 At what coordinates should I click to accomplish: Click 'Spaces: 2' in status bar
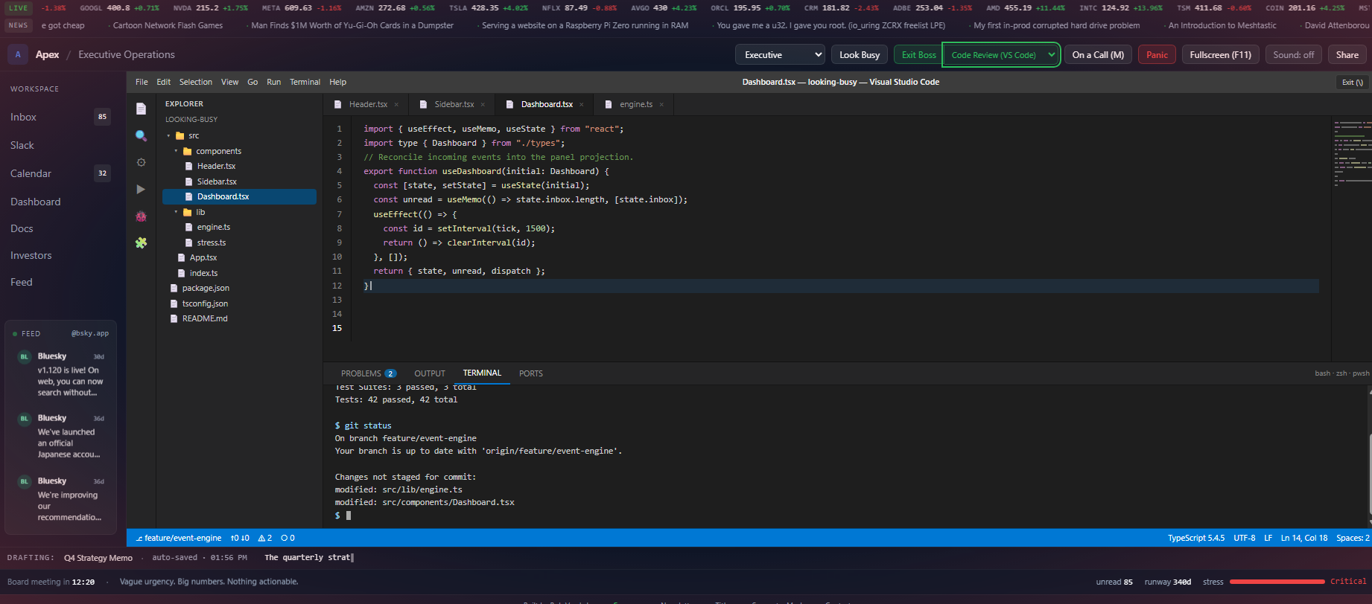[x=1352, y=538]
